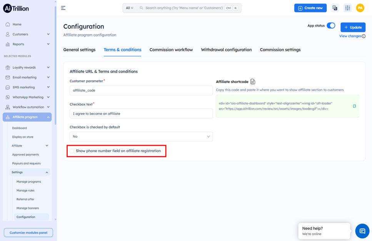Image resolution: width=372 pixels, height=241 pixels.
Task: Click the Customize modules panel button
Action: 28,233
